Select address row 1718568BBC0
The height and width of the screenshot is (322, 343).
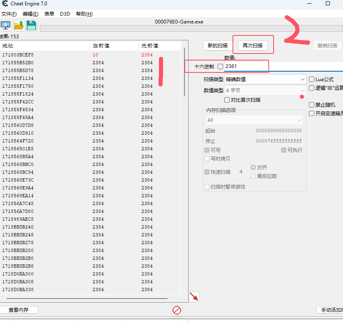coord(90,164)
